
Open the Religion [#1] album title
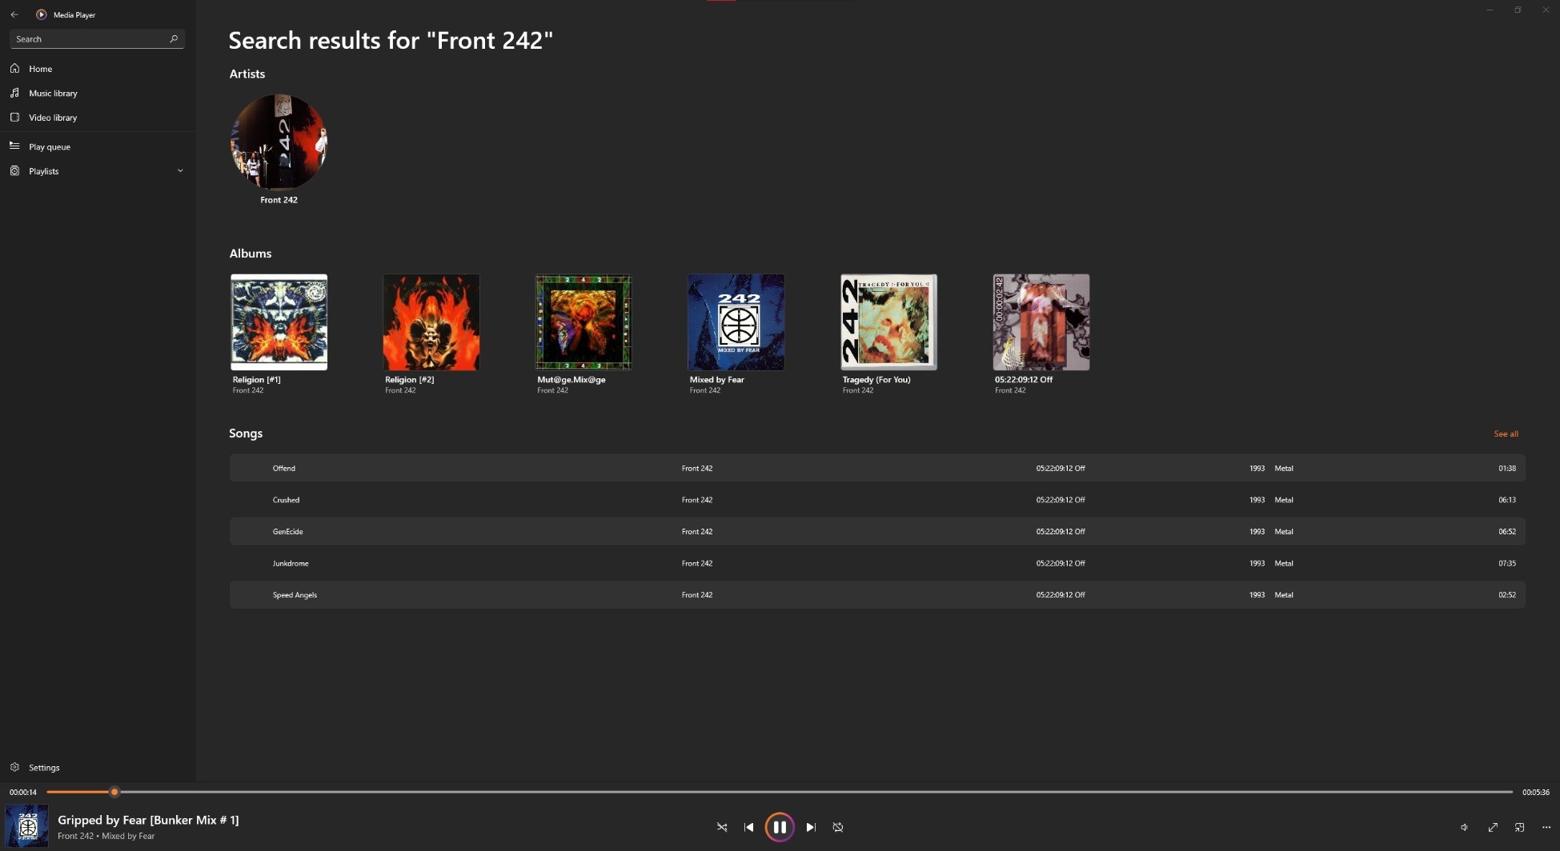(x=256, y=380)
